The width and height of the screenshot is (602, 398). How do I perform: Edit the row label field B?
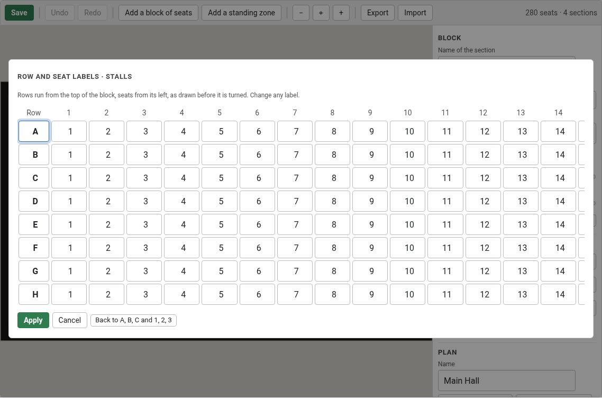pos(34,155)
